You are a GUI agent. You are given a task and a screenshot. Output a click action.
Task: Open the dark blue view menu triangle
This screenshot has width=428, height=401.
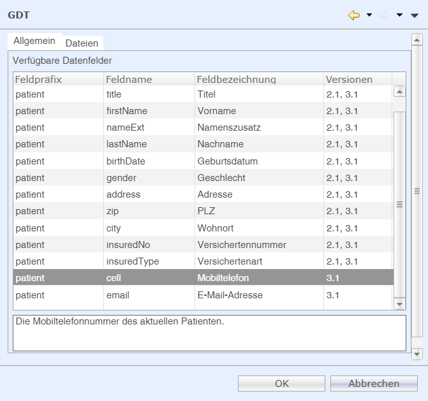coord(414,15)
